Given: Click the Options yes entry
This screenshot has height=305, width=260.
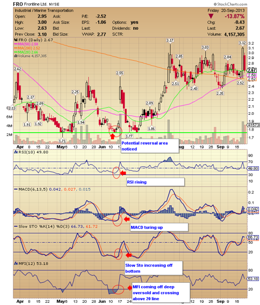Looking at the screenshot, I should tap(125, 22).
